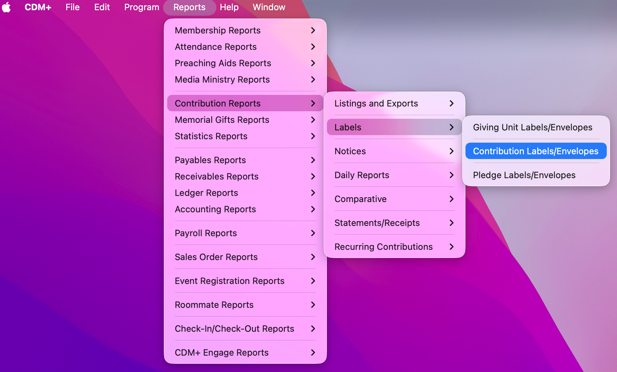Select the Contribution Reports menu item

click(x=245, y=103)
